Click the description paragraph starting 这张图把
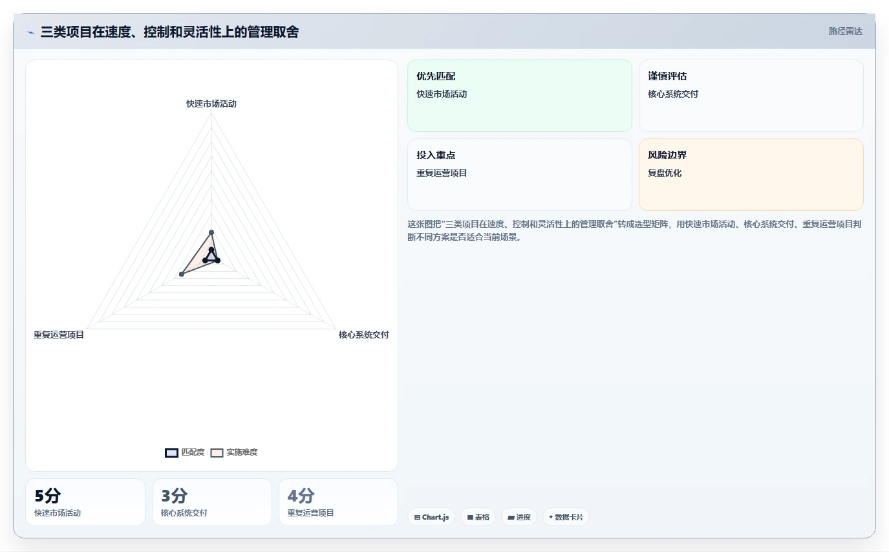889x552 pixels. tap(634, 230)
